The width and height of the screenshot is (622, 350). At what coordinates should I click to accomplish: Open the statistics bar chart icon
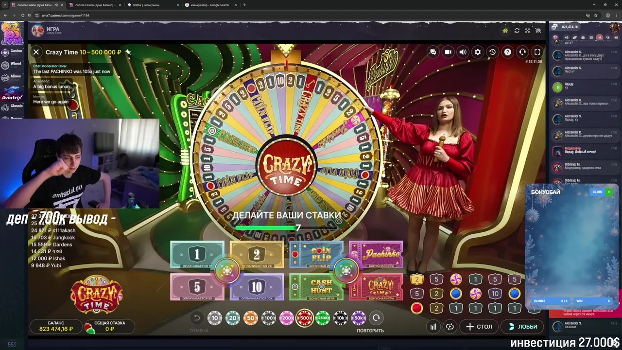(433, 327)
